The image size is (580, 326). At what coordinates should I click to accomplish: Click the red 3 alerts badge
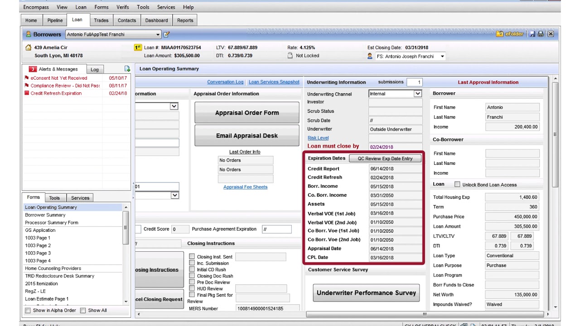pyautogui.click(x=32, y=69)
